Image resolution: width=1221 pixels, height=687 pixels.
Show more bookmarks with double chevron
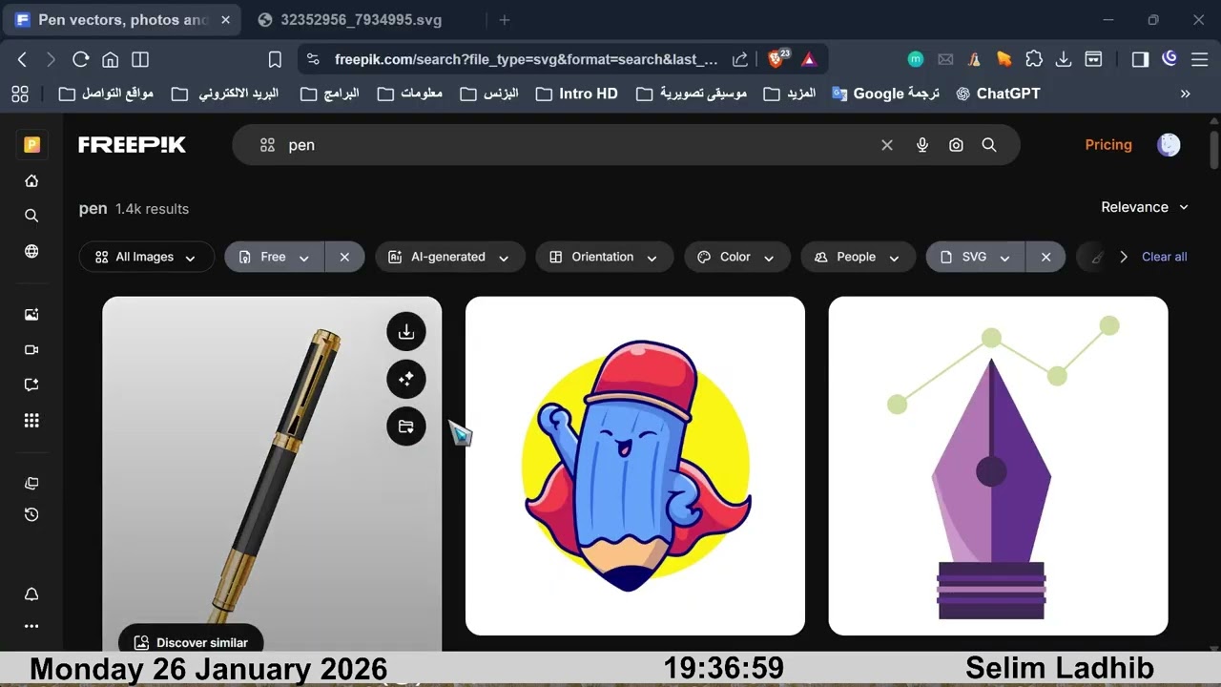click(x=1186, y=94)
